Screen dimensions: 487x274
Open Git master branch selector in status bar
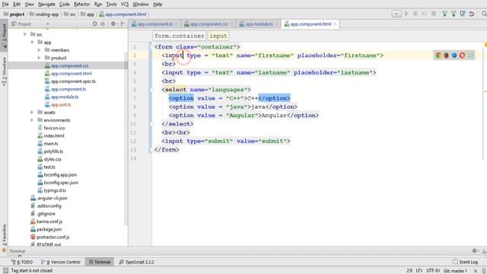pyautogui.click(x=455, y=271)
